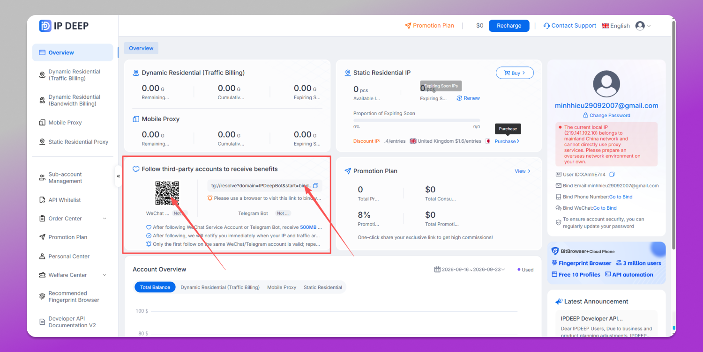Select Dynamic Residential (Traffic Billing) chart tab
703x352 pixels.
click(220, 287)
